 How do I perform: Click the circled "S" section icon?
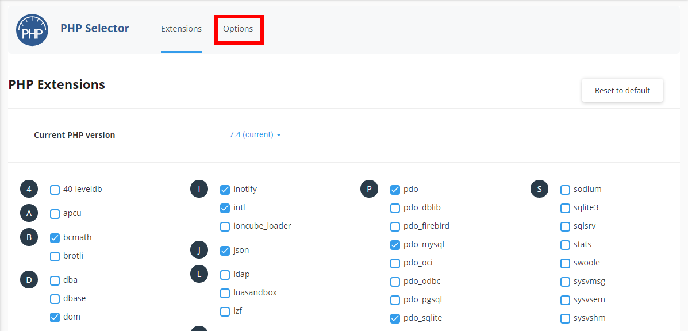pyautogui.click(x=539, y=188)
